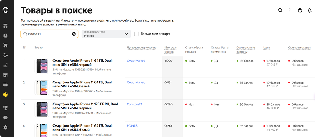Open СмартMarket link in first row
This screenshot has height=137, width=315.
pyautogui.click(x=136, y=61)
